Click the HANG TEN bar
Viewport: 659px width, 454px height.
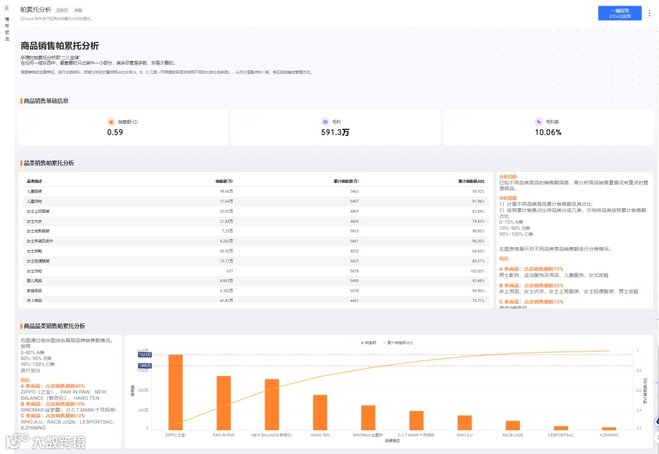pyautogui.click(x=320, y=413)
